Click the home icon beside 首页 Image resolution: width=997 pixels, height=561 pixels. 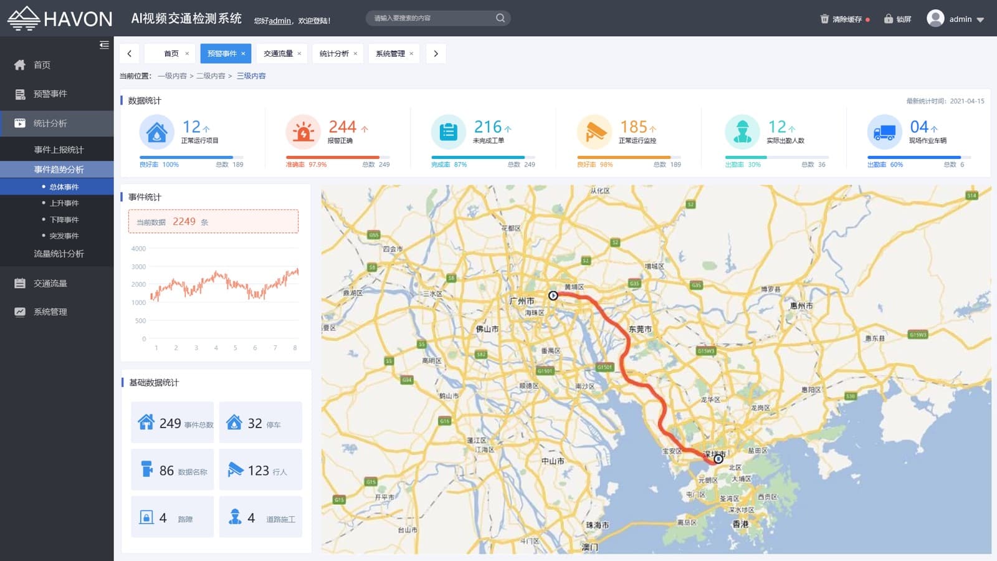click(x=20, y=65)
